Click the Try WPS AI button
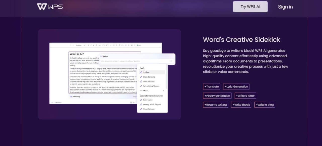The height and width of the screenshot is (146, 322). coord(250,7)
